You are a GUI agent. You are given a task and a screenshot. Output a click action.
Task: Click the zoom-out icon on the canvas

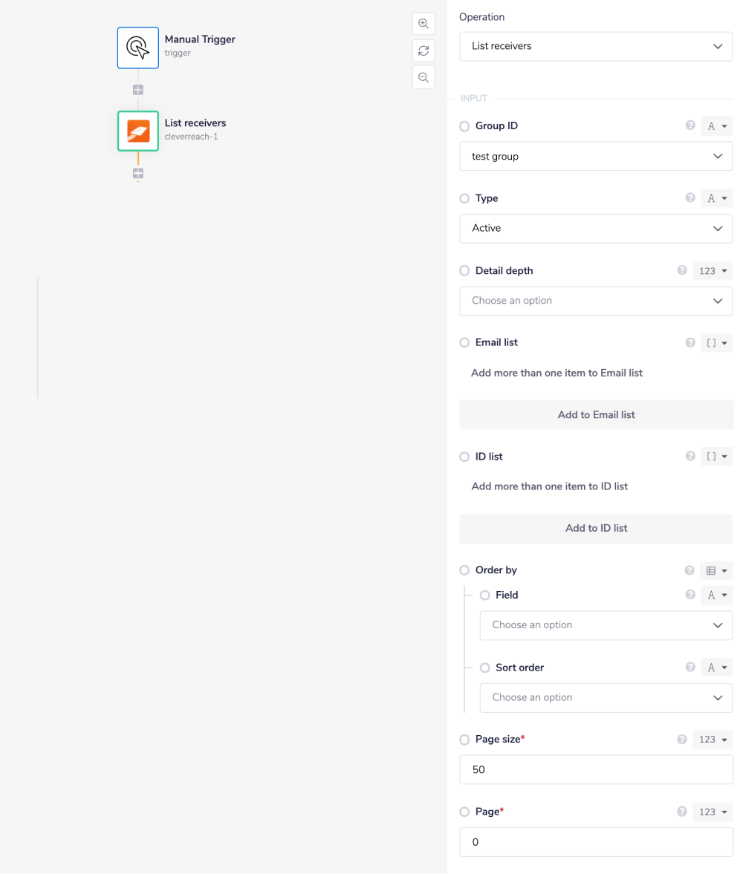coord(424,76)
